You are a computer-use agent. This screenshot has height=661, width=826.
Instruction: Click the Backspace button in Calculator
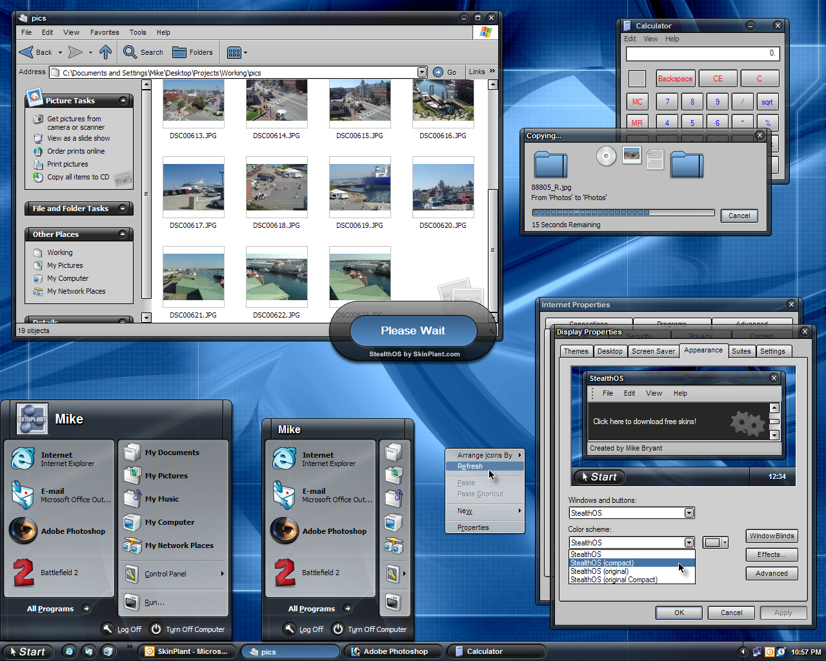[675, 79]
